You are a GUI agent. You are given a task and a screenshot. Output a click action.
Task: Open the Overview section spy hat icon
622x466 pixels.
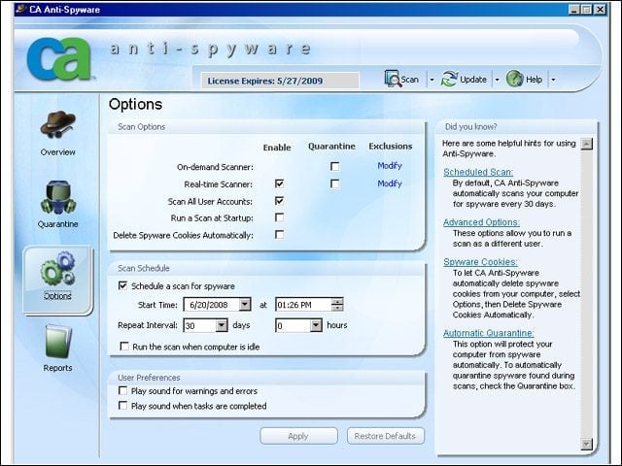coord(57,124)
